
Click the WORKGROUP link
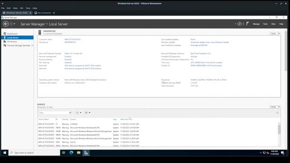click(x=70, y=42)
